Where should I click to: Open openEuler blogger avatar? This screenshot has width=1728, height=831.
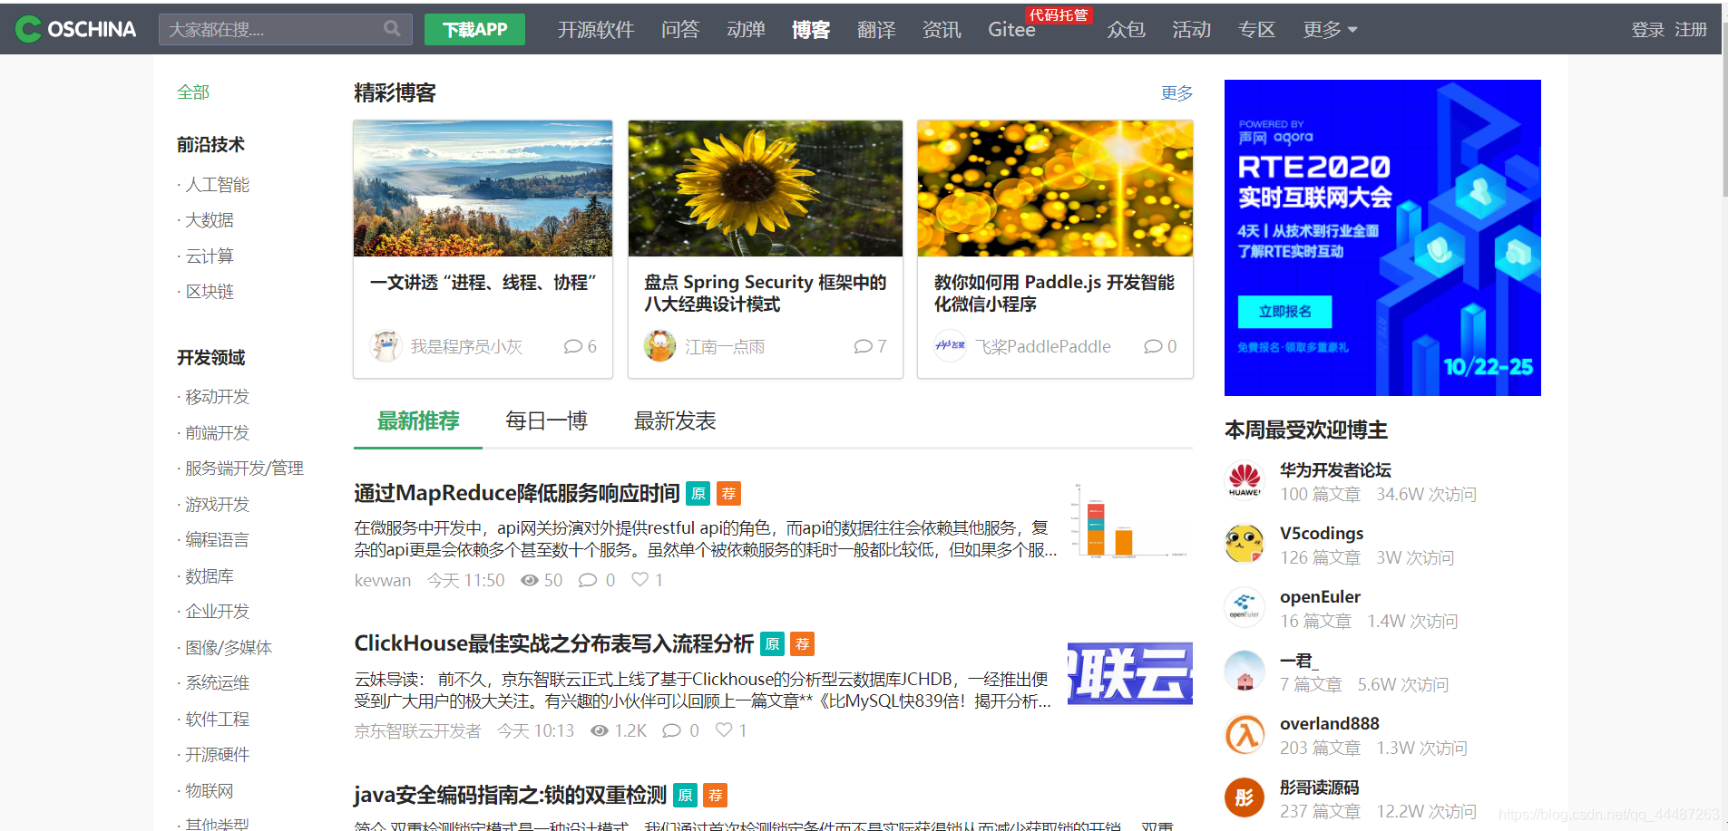point(1245,607)
